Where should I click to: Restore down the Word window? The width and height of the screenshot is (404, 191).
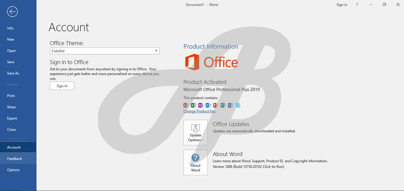(x=384, y=5)
